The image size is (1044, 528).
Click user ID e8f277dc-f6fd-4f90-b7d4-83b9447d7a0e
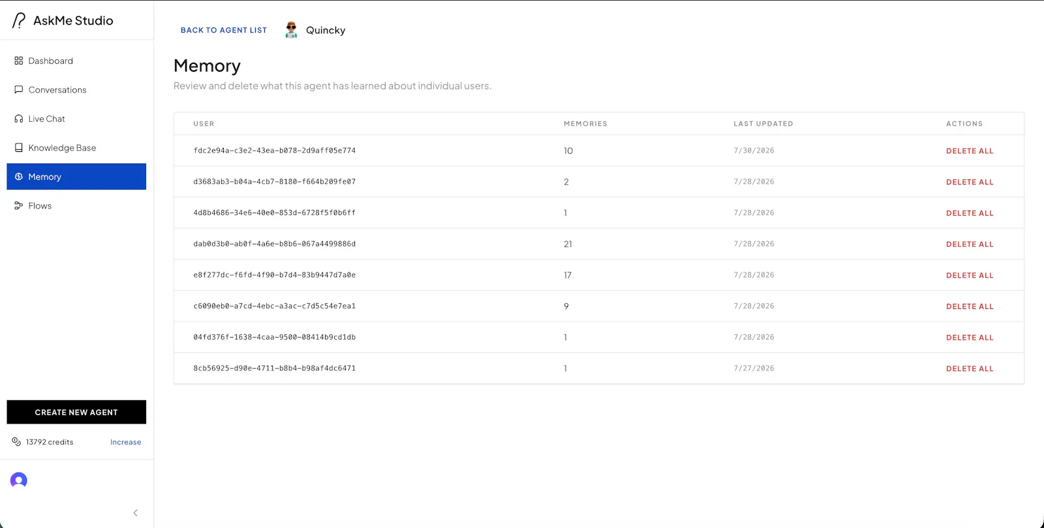click(275, 275)
